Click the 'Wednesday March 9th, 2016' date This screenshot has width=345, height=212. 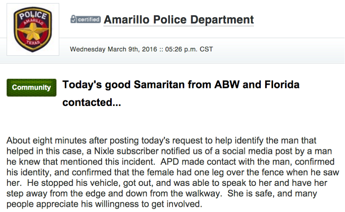click(114, 49)
